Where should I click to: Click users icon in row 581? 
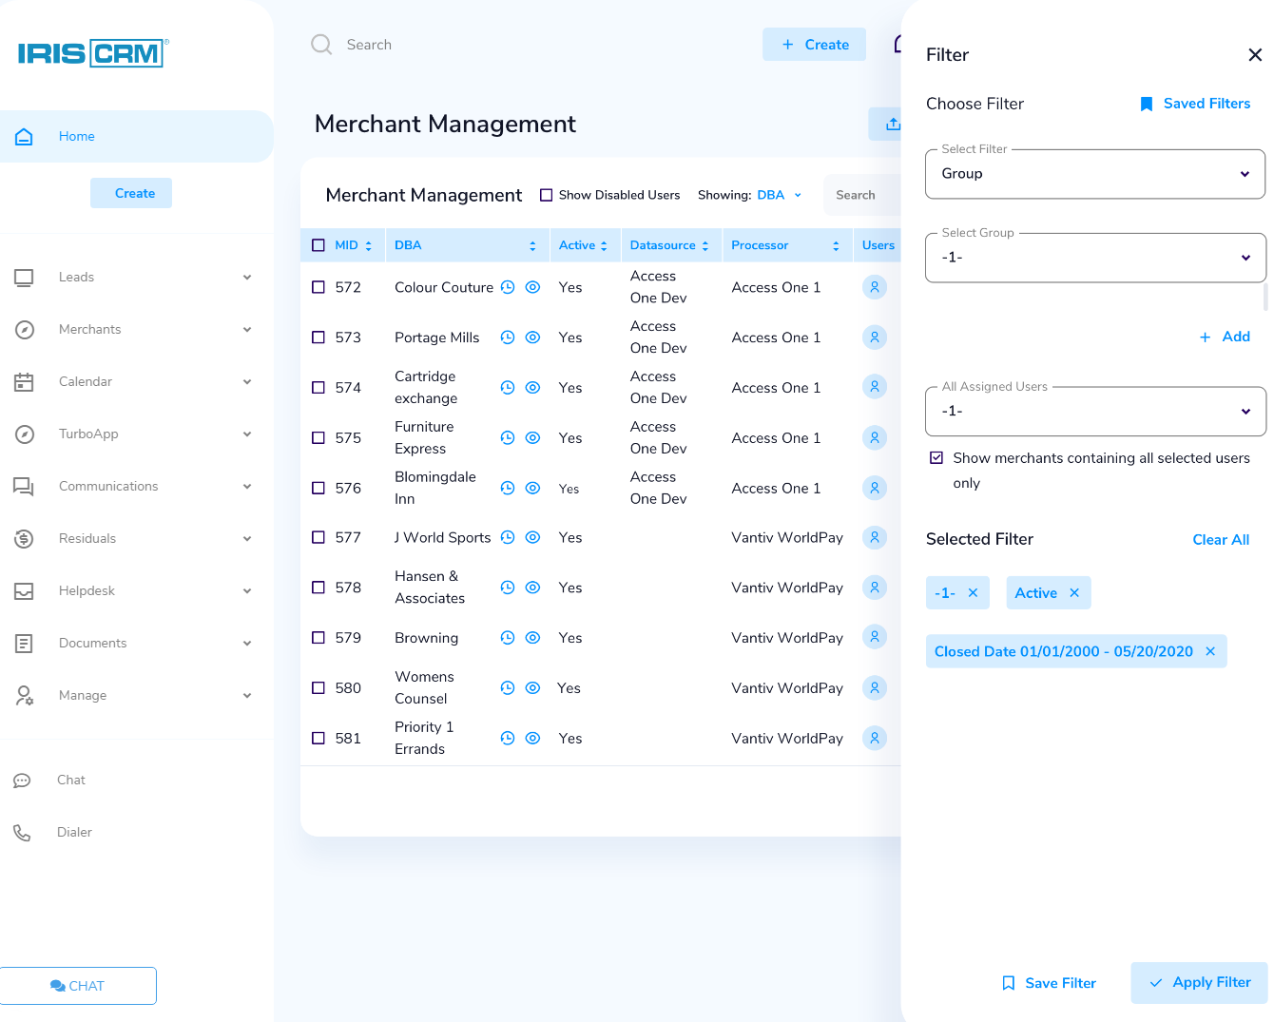click(875, 738)
